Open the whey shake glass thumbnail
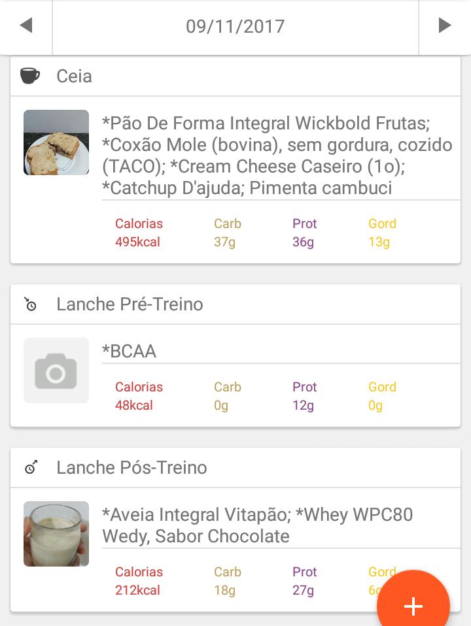 click(x=56, y=534)
